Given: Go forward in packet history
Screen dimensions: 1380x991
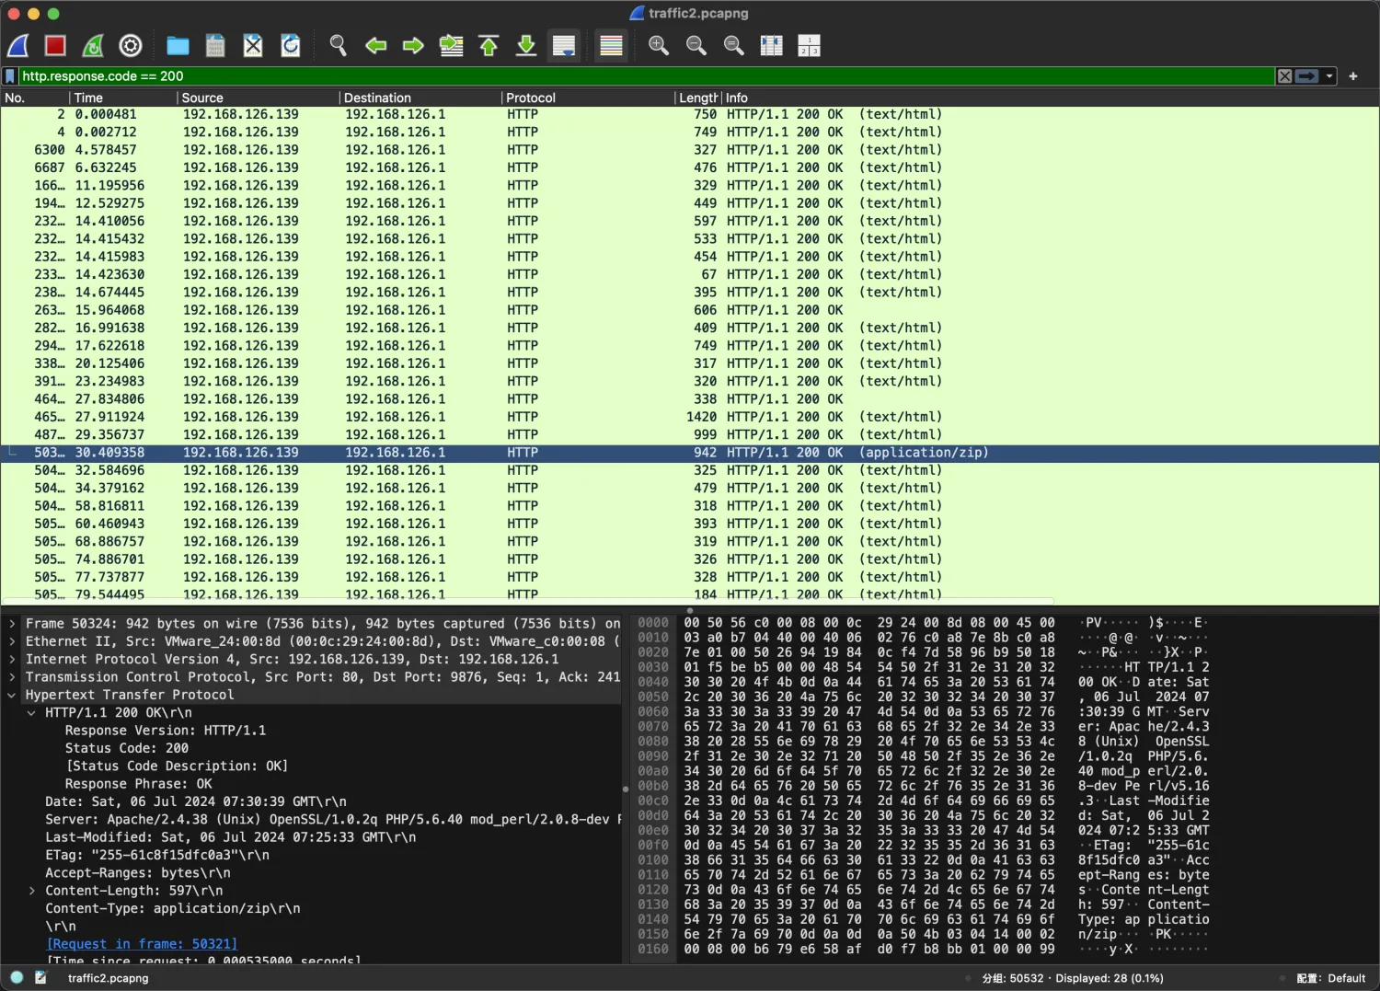Looking at the screenshot, I should click(x=413, y=45).
